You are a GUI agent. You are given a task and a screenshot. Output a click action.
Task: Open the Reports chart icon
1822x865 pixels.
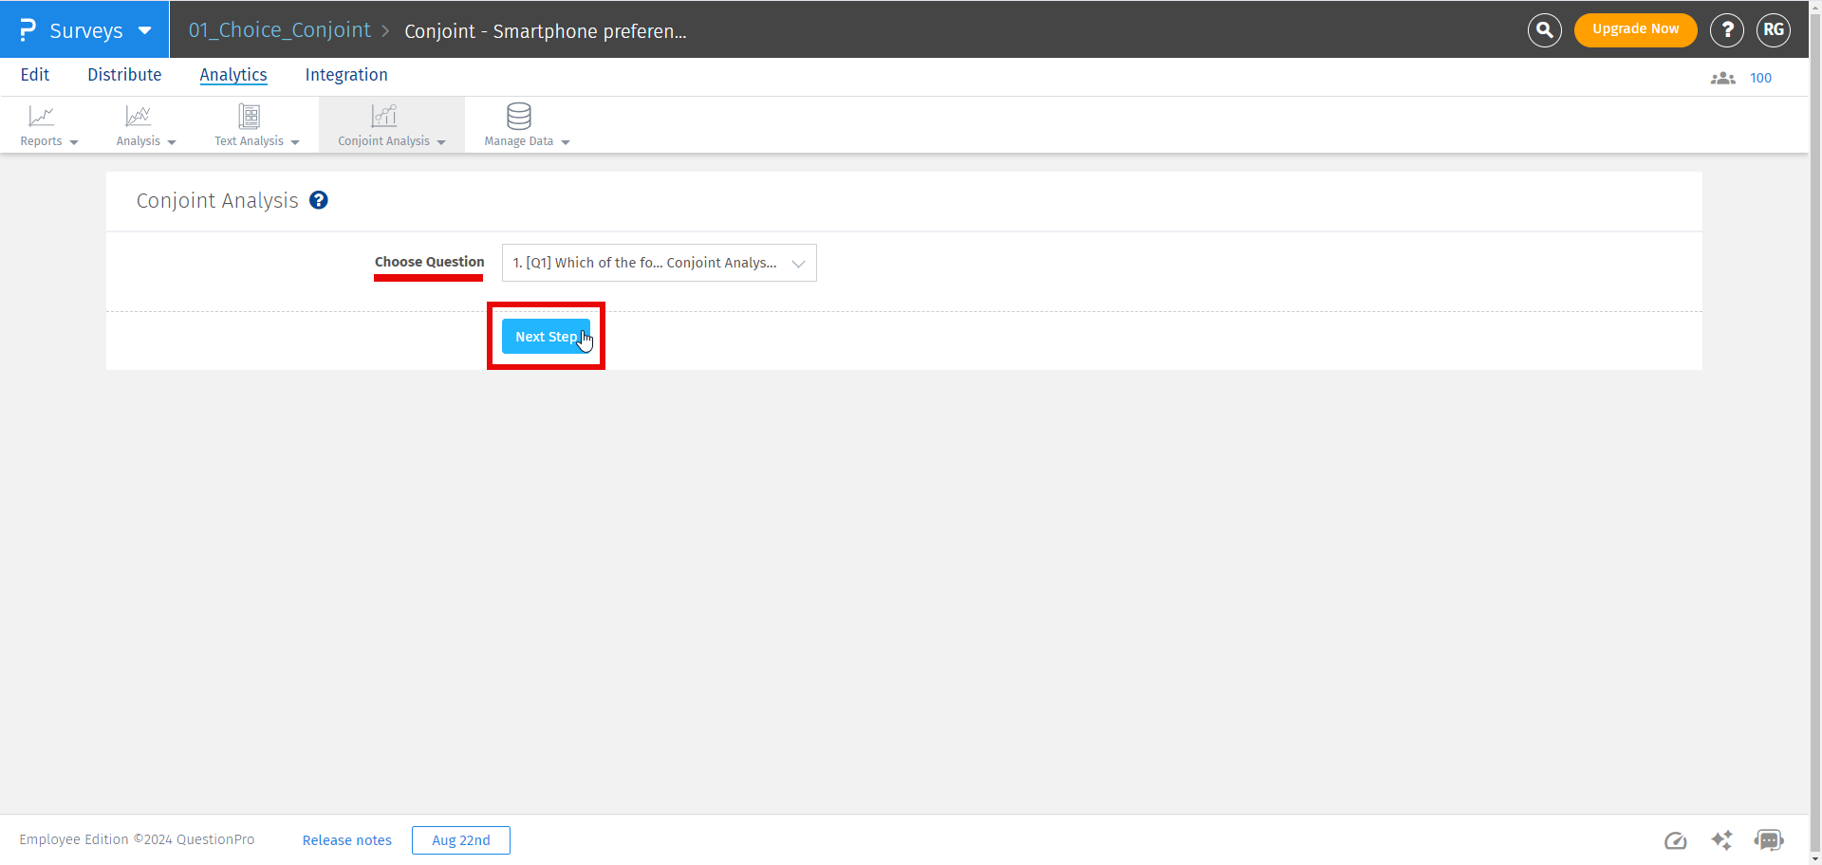point(42,116)
